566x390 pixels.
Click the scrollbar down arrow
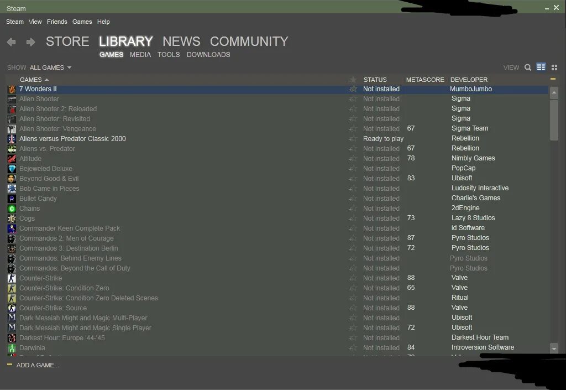click(x=554, y=349)
